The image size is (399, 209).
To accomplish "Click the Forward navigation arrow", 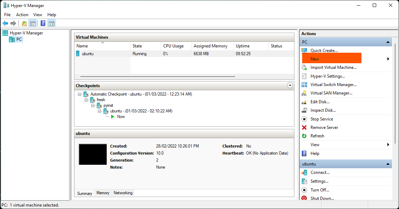I will click(13, 23).
